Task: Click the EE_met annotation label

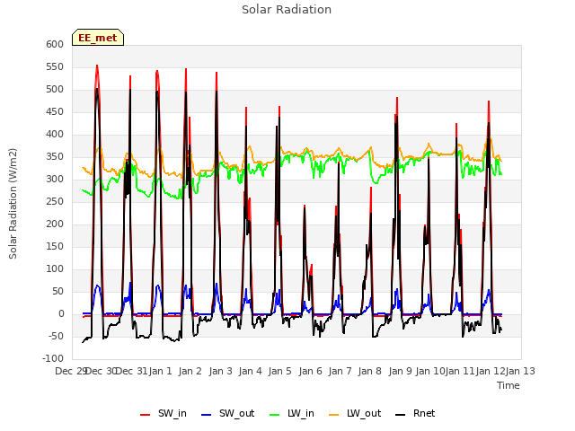Action: (98, 38)
